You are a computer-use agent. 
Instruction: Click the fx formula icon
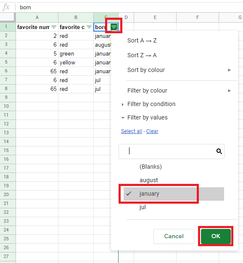click(6, 7)
